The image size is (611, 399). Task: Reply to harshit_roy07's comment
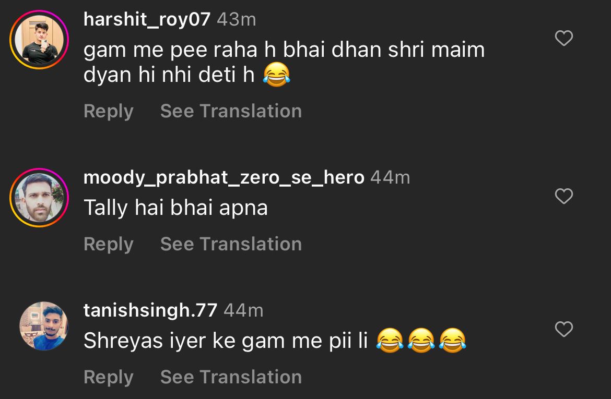click(x=109, y=111)
